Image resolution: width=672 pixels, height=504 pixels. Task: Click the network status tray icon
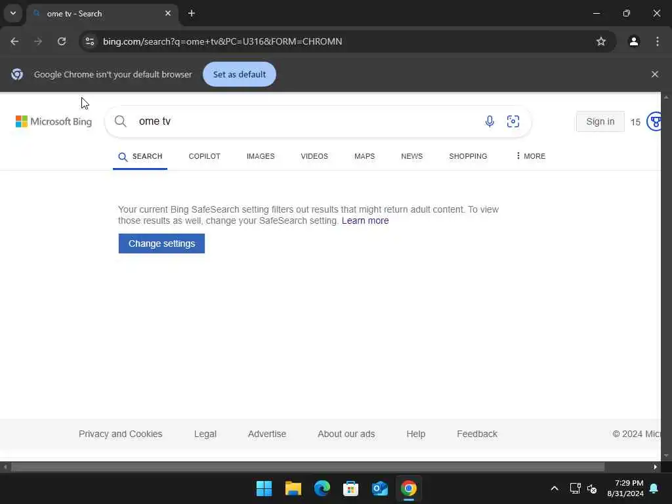coord(575,488)
